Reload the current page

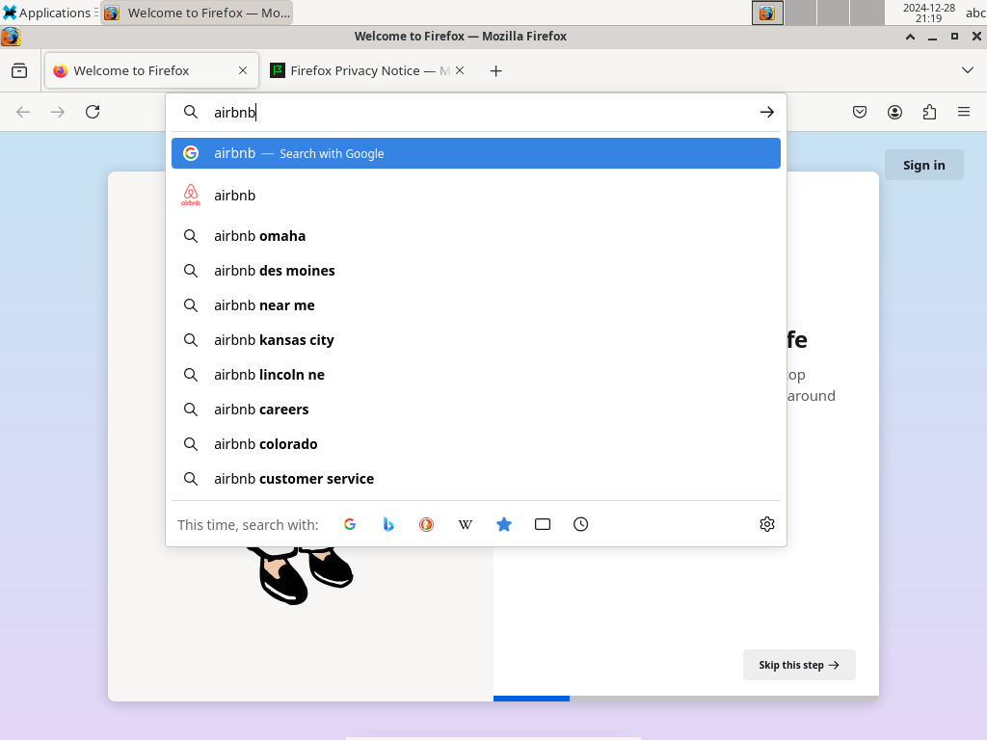click(x=93, y=112)
